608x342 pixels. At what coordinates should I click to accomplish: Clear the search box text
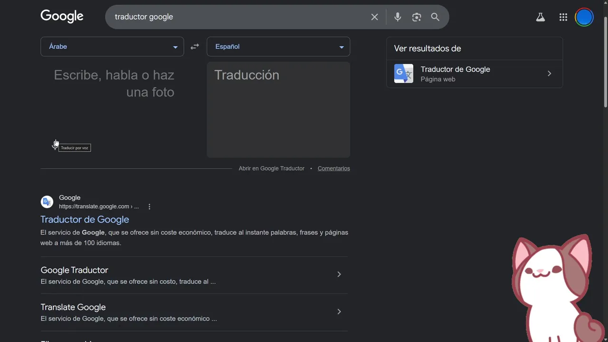pos(374,17)
